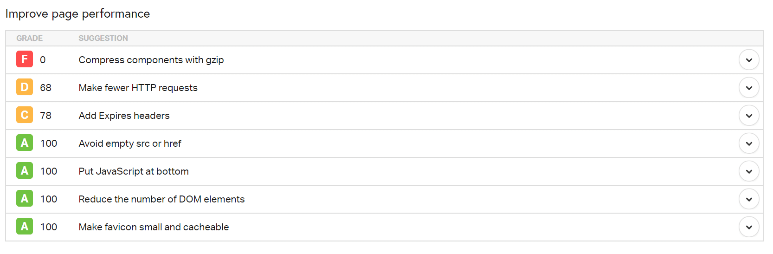Viewport: 773px width, 254px height.
Task: Click the A badge beside Reduce DOM elements
Action: 25,199
